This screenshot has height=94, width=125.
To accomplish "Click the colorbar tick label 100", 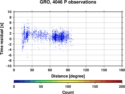I will 68,86.
